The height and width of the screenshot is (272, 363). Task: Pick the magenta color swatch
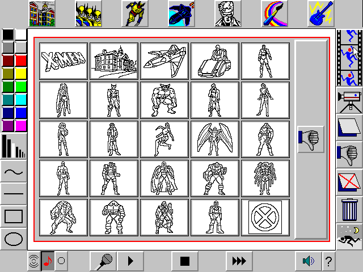pyautogui.click(x=21, y=126)
